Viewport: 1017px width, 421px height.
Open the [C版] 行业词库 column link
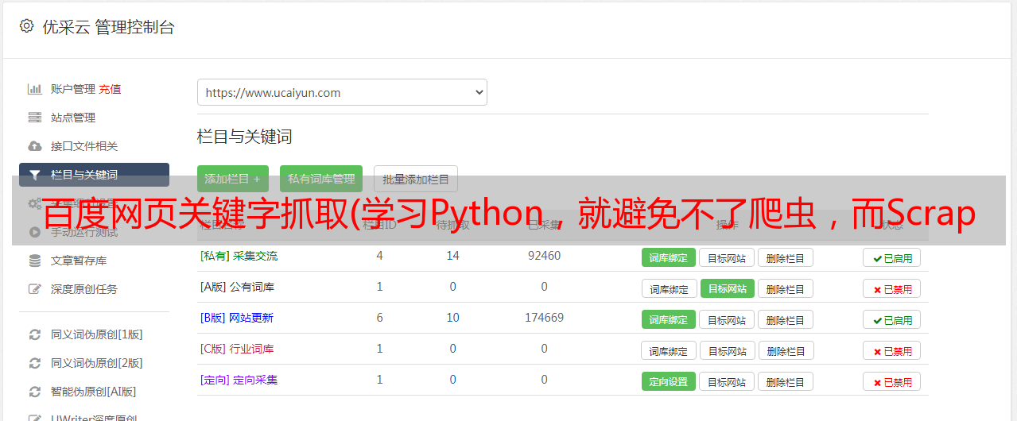tap(237, 349)
